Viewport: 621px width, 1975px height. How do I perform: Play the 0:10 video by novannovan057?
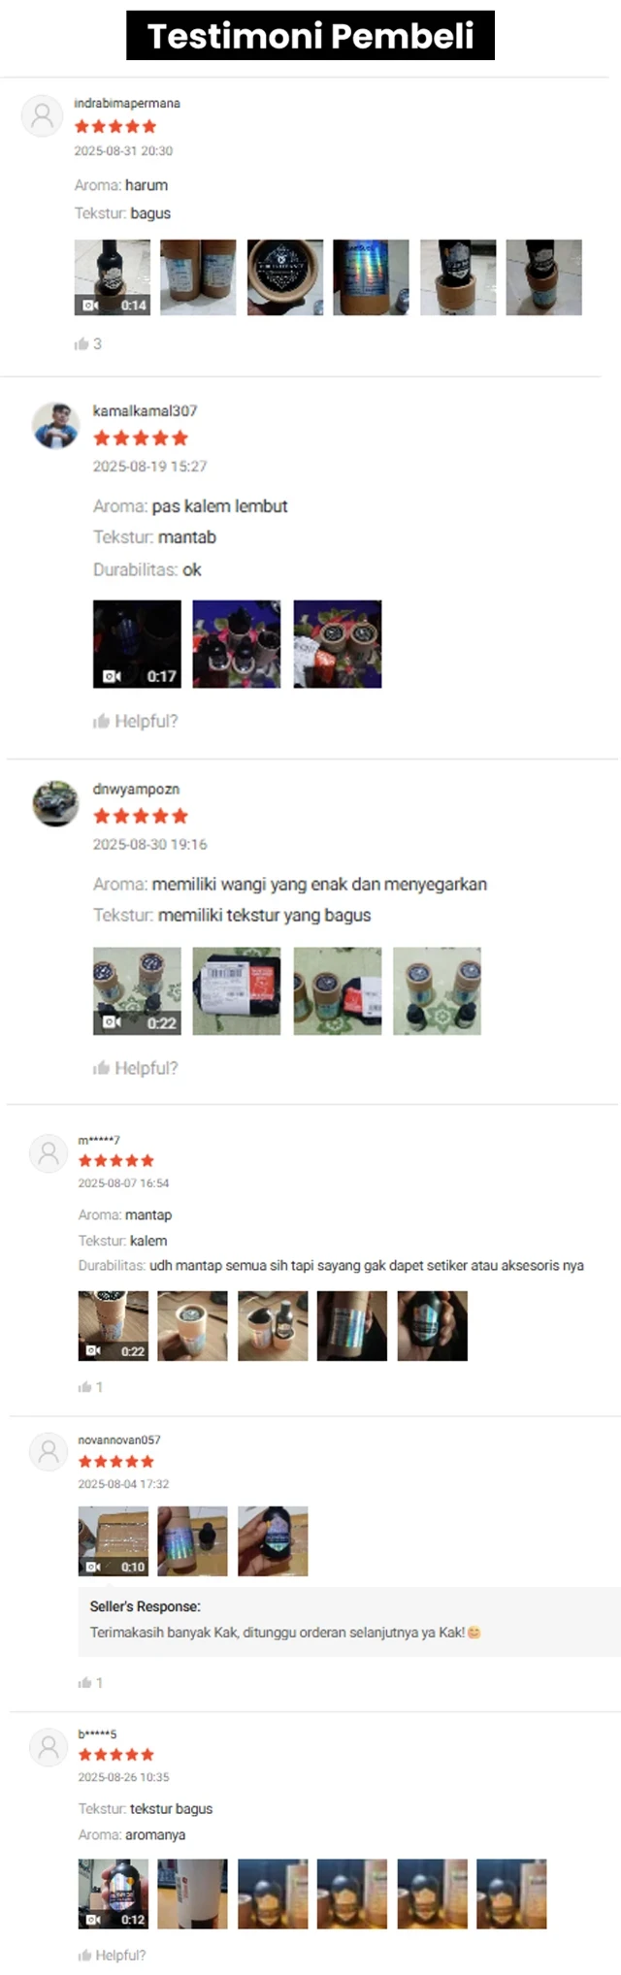pos(114,1541)
